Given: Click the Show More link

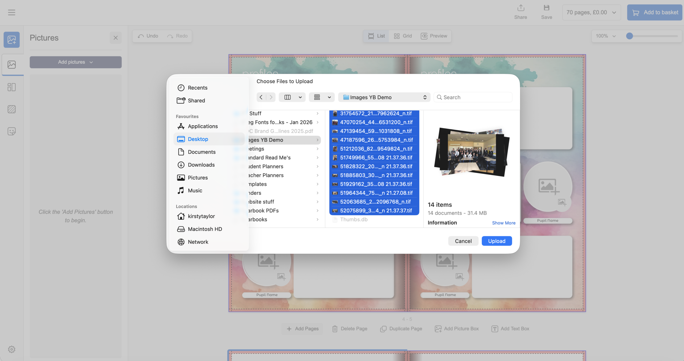Looking at the screenshot, I should coord(504,223).
